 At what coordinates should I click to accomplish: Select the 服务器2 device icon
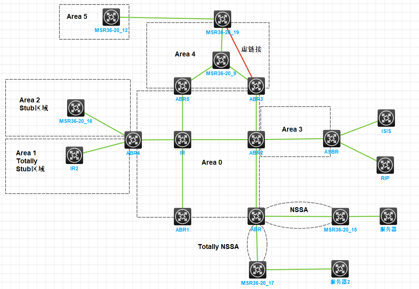click(x=340, y=269)
